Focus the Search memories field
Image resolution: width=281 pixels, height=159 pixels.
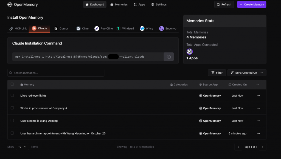click(x=56, y=73)
